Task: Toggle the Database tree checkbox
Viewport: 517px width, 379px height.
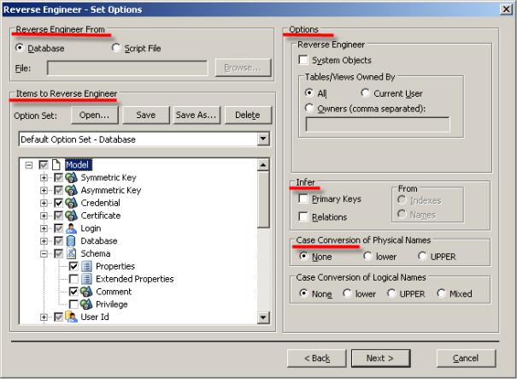Action: point(58,241)
